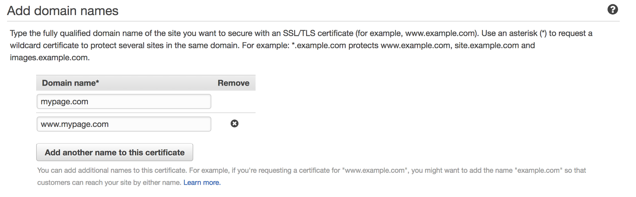636x197 pixels.
Task: Click into the www.mypage.com input field
Action: point(124,124)
